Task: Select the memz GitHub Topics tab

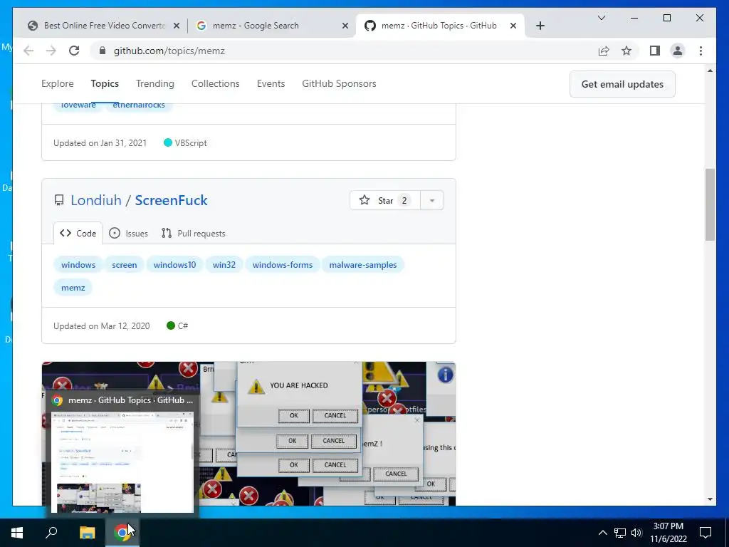Action: pyautogui.click(x=439, y=26)
